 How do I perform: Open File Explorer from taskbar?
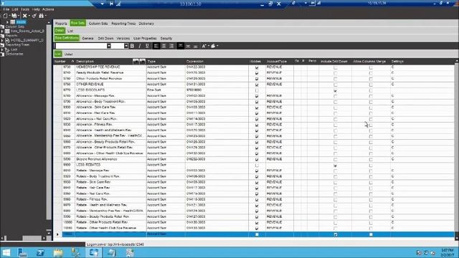[x=58, y=252]
